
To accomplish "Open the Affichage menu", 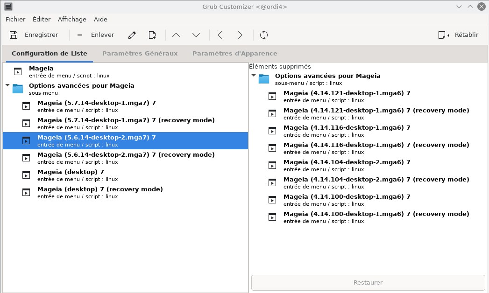I will [x=72, y=19].
